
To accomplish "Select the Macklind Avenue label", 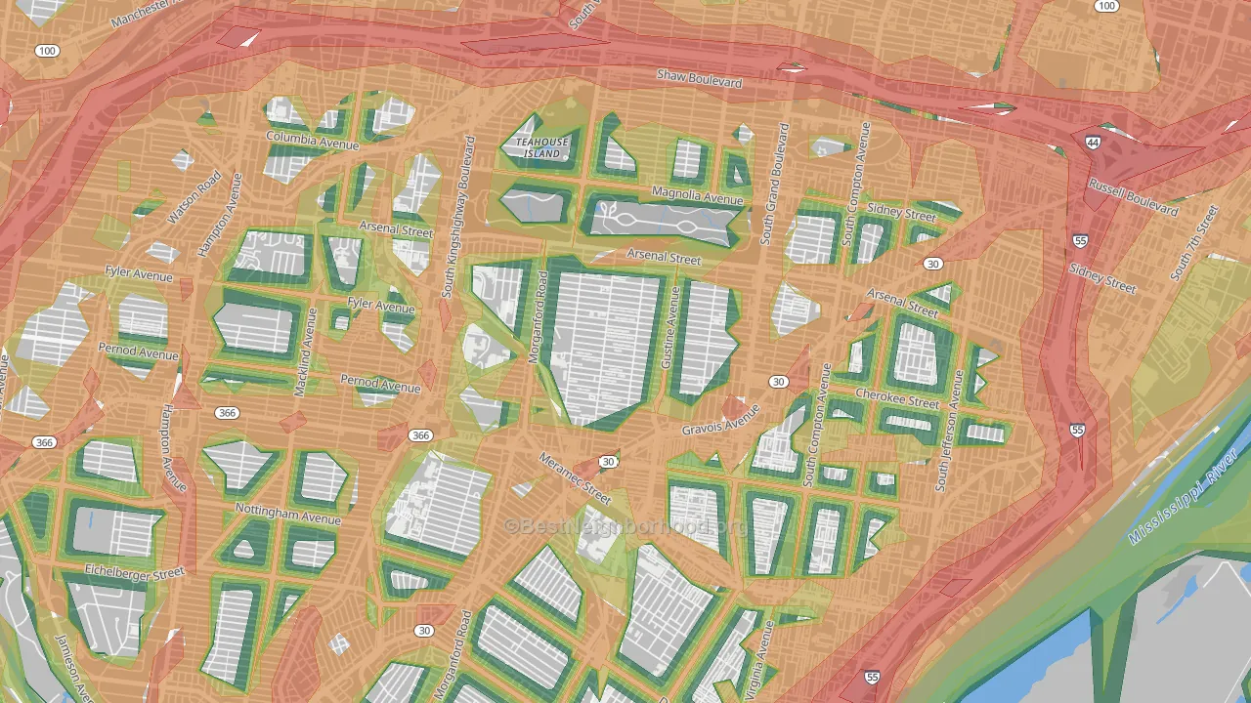I will point(305,351).
